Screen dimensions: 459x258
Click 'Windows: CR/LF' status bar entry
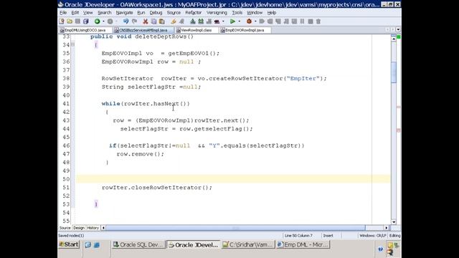point(373,236)
